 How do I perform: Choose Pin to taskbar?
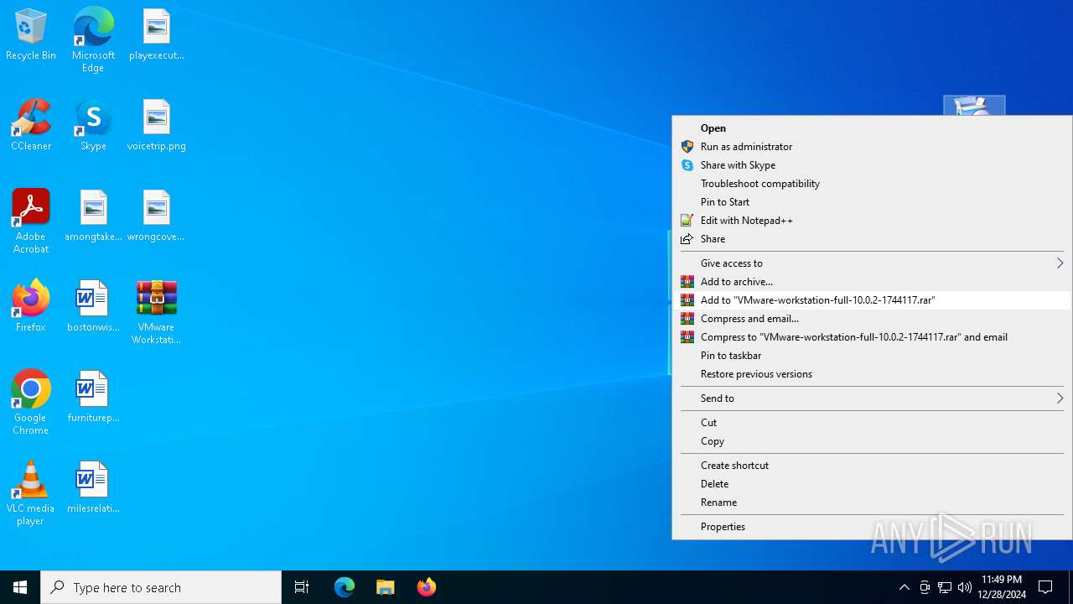click(872, 356)
